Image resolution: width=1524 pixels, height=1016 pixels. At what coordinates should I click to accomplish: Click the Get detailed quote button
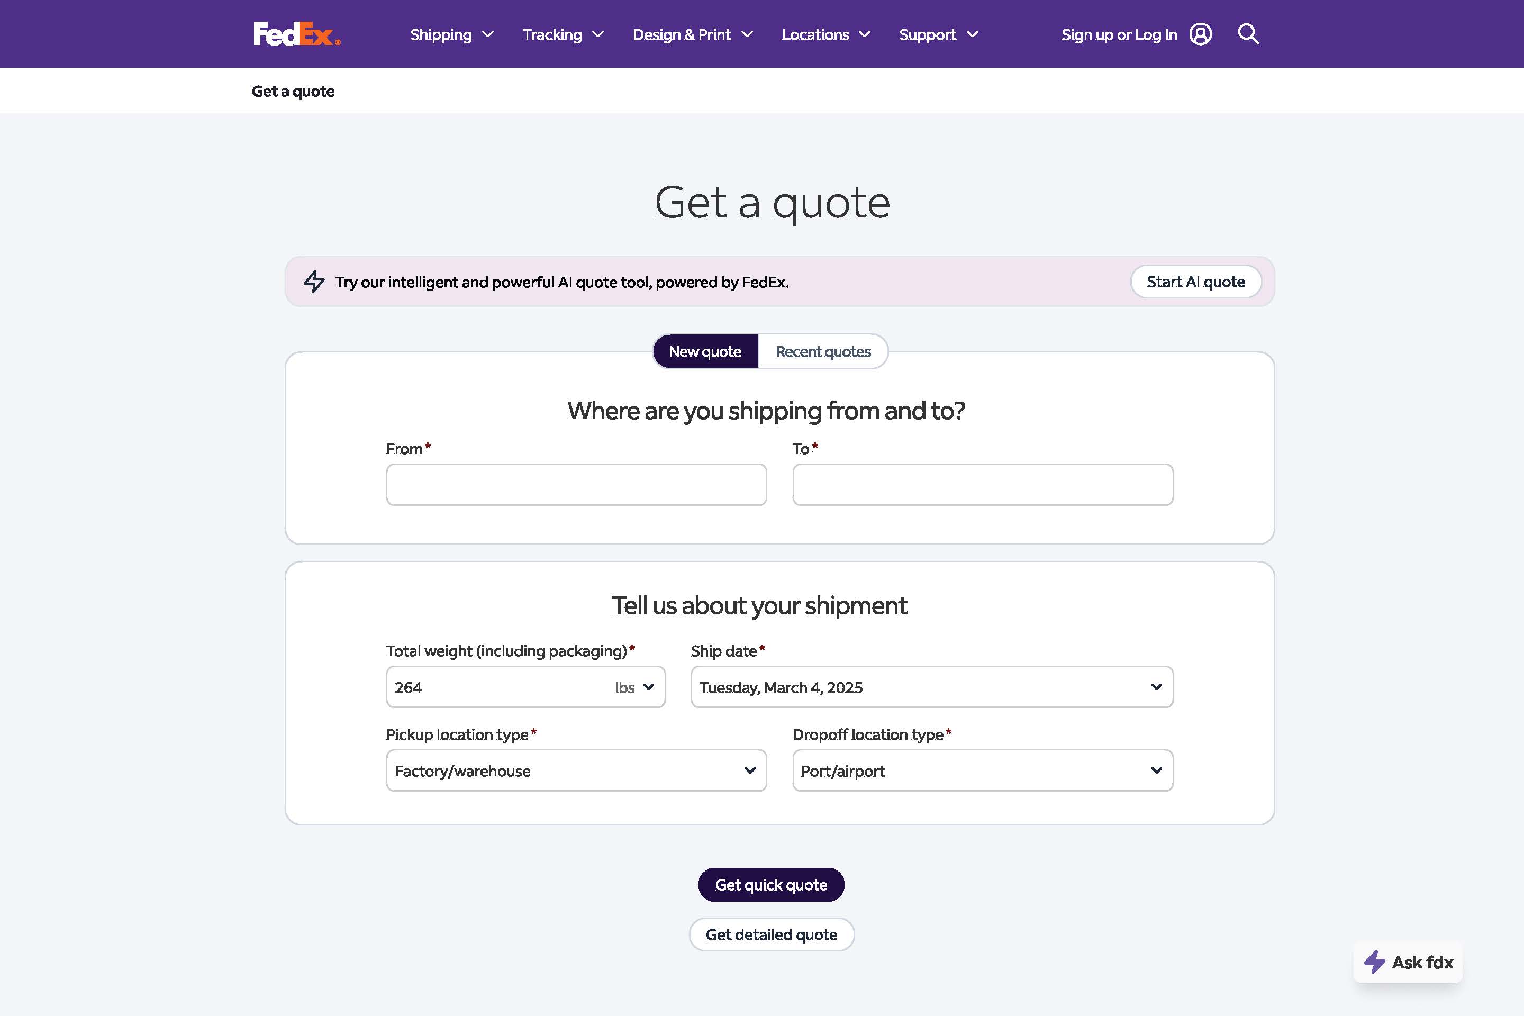pyautogui.click(x=771, y=935)
